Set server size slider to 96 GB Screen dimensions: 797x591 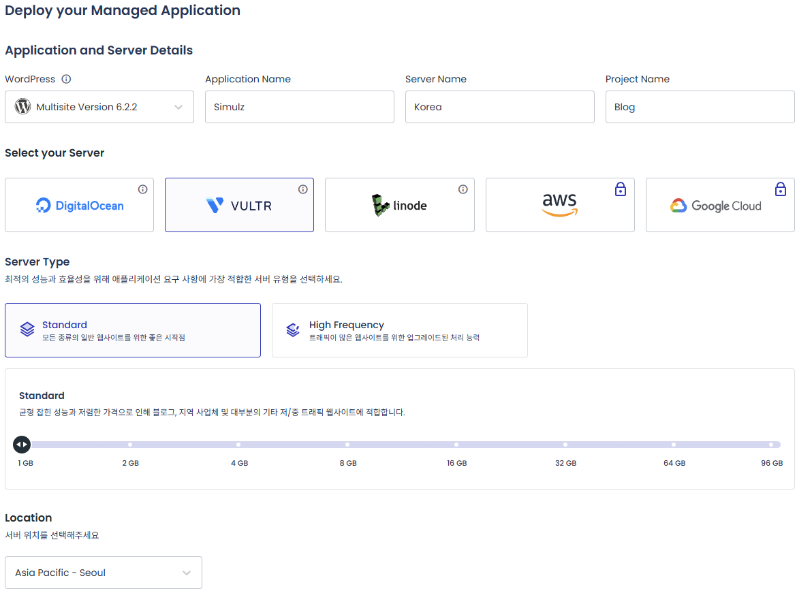[771, 445]
